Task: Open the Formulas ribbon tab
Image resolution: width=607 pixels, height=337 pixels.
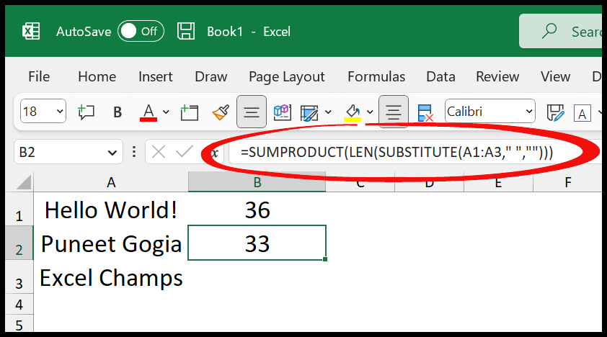Action: 376,76
